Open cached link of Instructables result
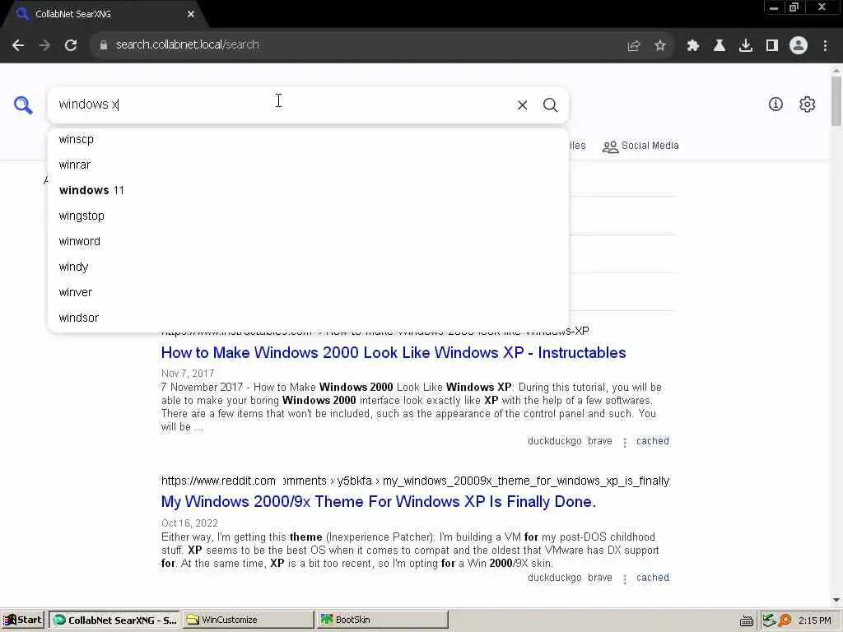 (653, 441)
